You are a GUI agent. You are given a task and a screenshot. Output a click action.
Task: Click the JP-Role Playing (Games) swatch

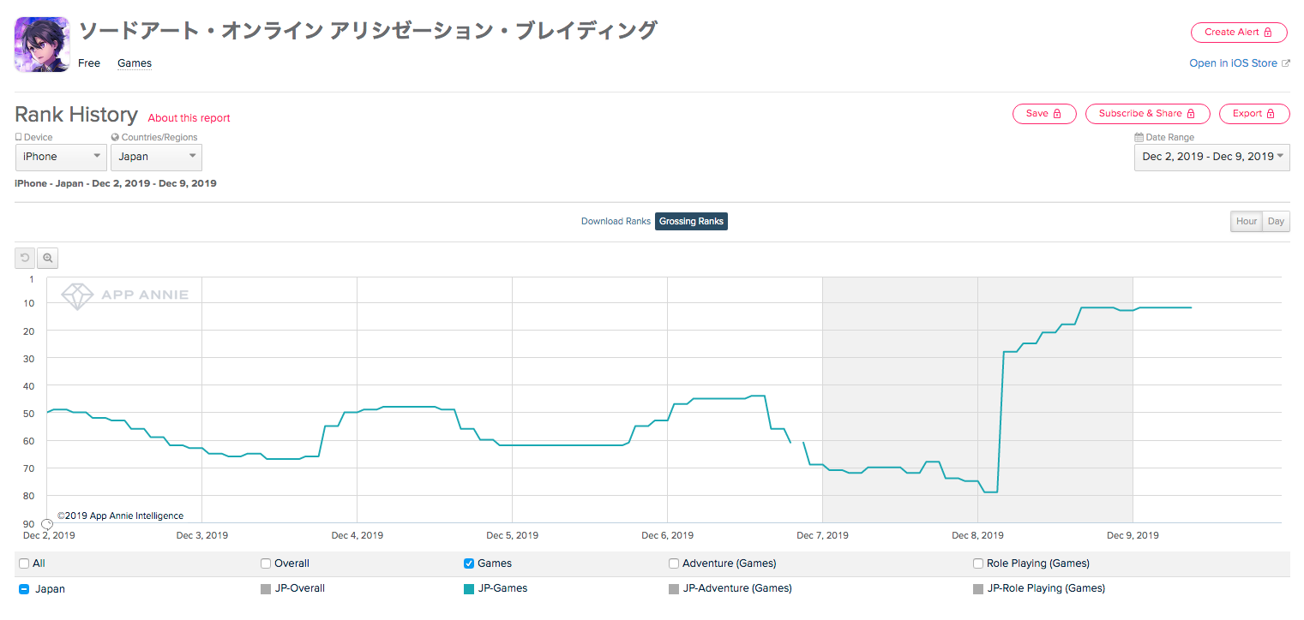point(978,589)
